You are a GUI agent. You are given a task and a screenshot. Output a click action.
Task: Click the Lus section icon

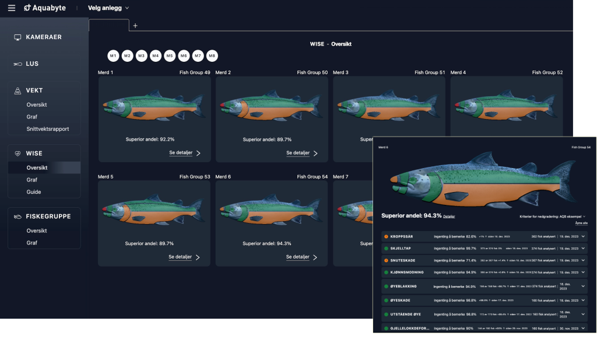pyautogui.click(x=17, y=64)
